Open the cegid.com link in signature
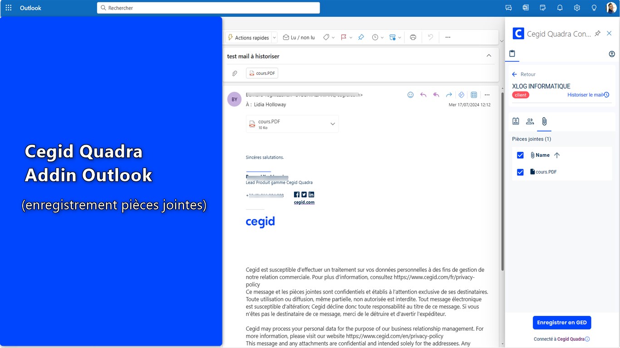This screenshot has width=620, height=348. pos(304,202)
